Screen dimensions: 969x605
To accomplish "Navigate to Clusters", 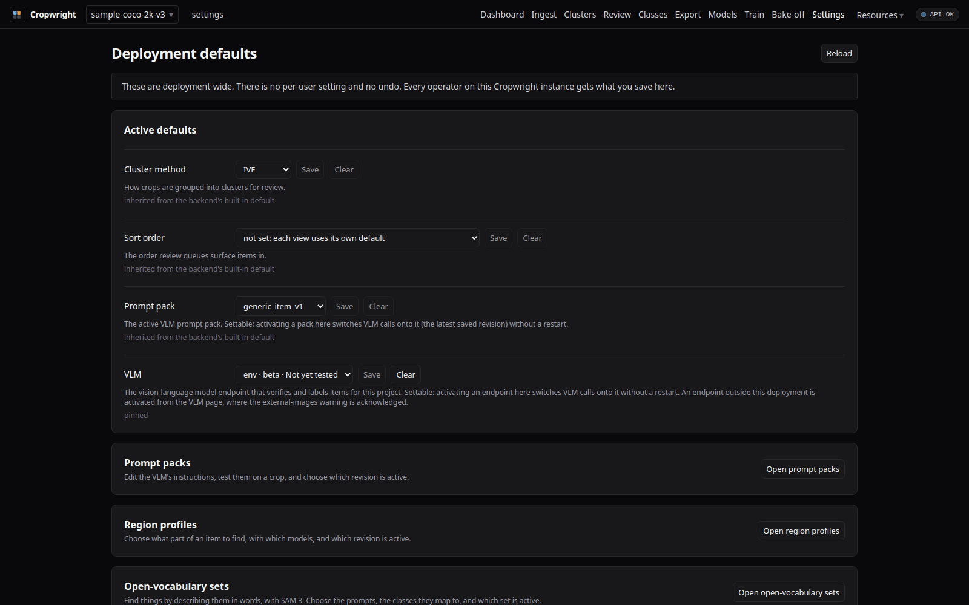I will 580,15.
